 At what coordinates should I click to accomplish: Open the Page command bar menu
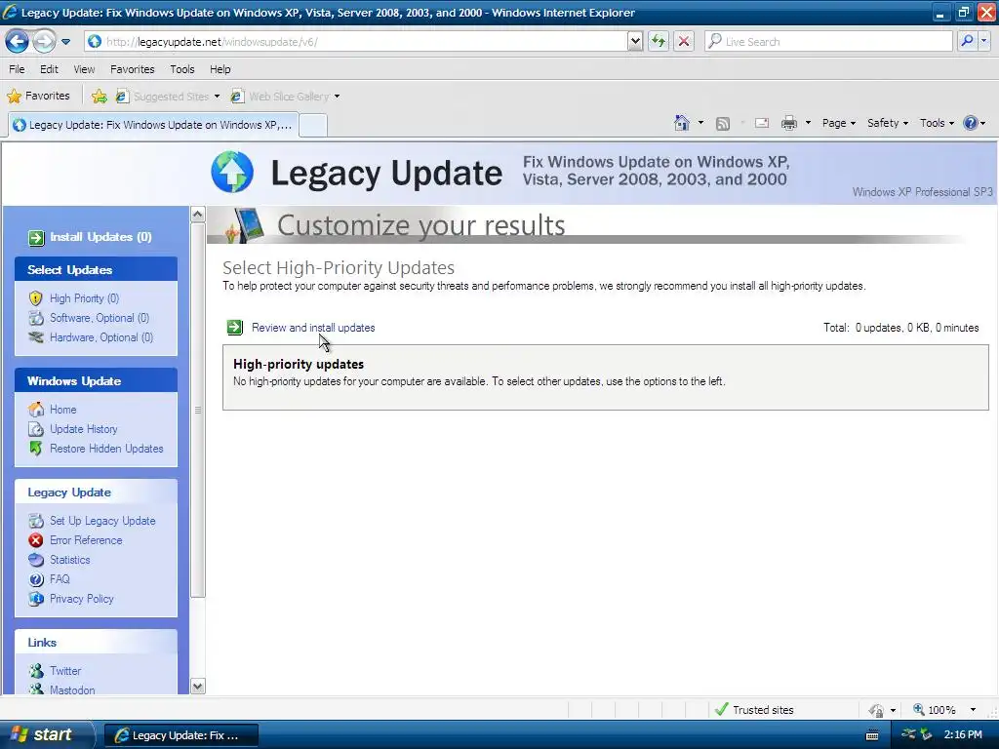click(x=838, y=123)
